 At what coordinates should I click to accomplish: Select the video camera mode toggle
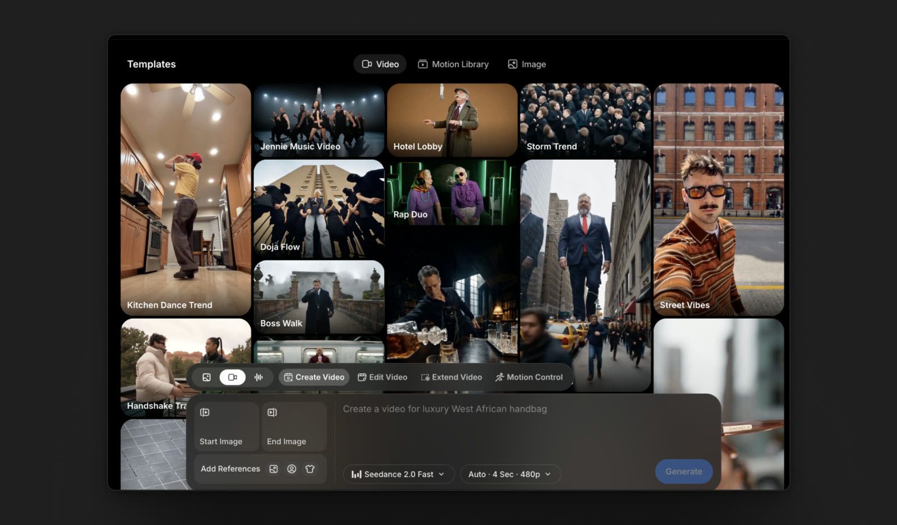tap(232, 377)
